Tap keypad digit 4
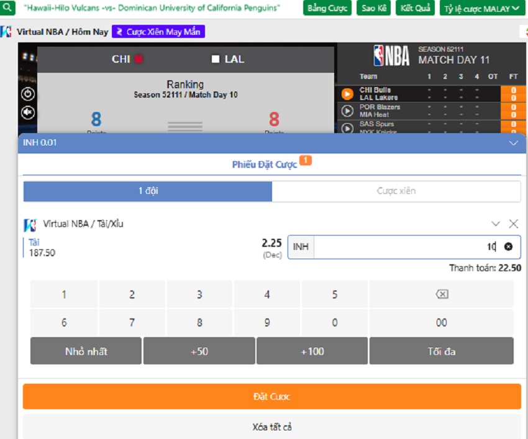The width and height of the screenshot is (528, 439). click(267, 294)
